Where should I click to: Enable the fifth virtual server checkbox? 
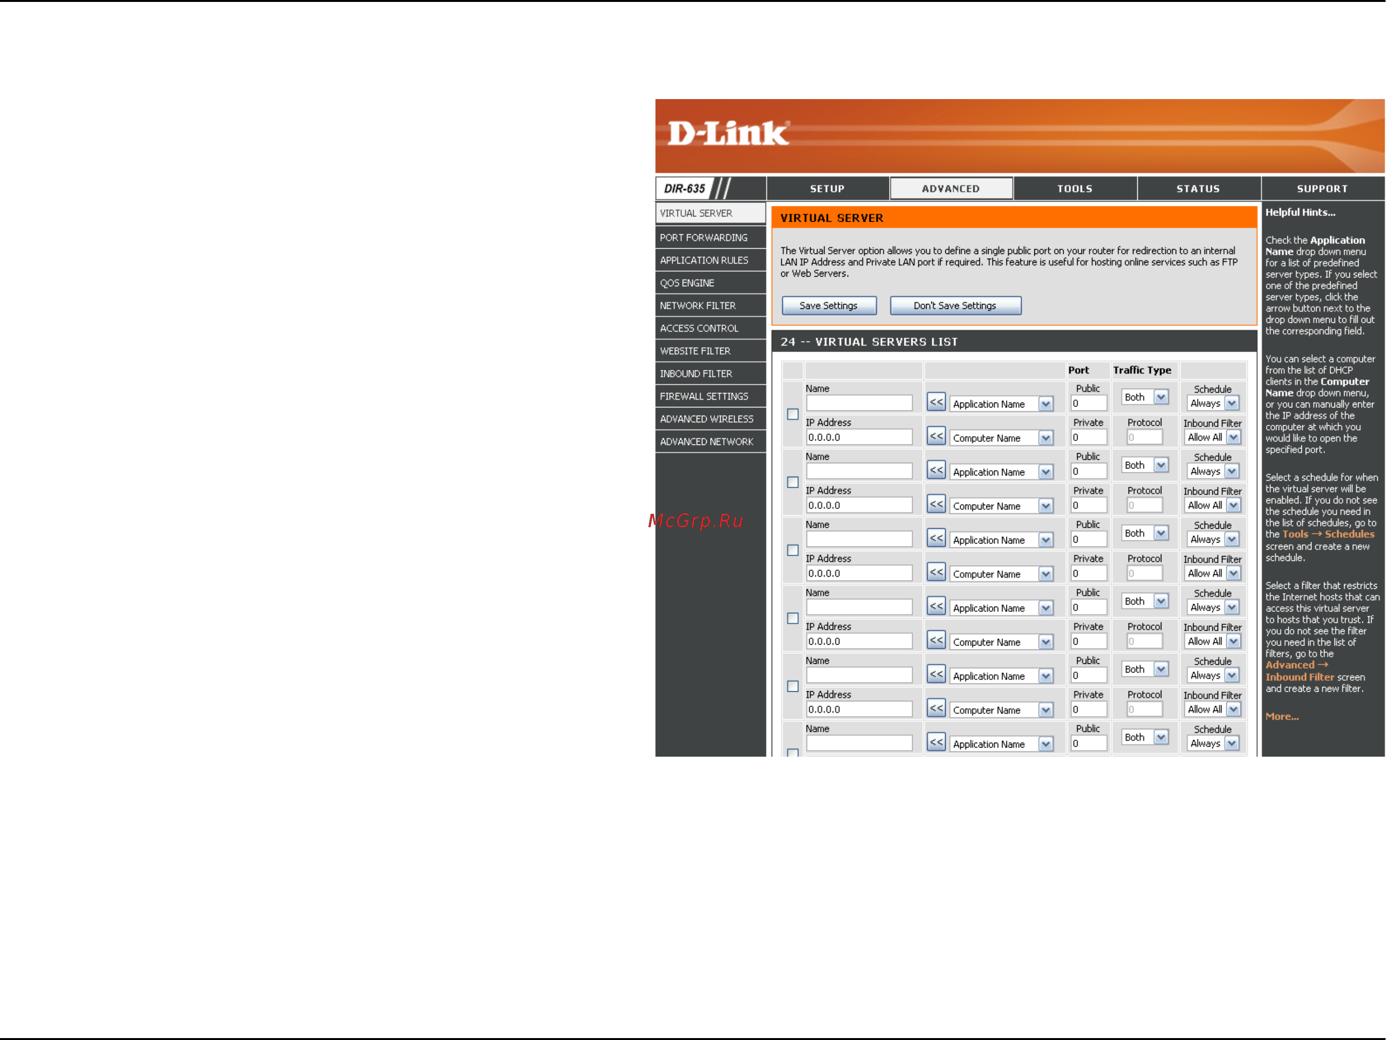(793, 686)
